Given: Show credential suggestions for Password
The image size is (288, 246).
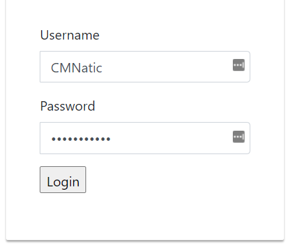Looking at the screenshot, I should [239, 137].
